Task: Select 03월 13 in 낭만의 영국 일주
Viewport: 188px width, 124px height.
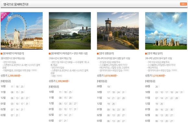Action: coord(162,121)
